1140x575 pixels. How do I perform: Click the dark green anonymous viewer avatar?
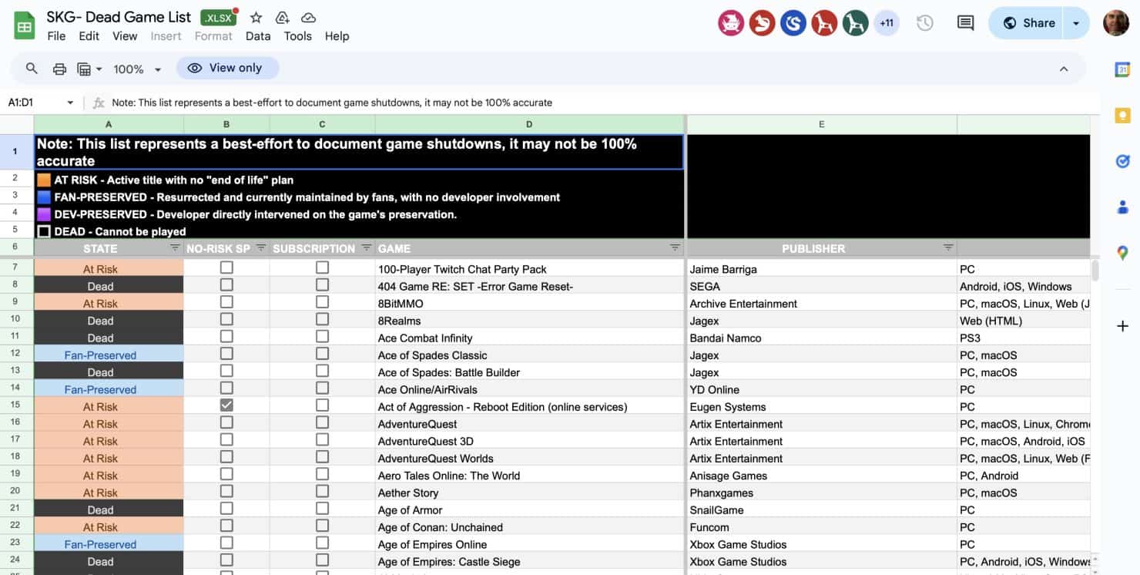855,23
